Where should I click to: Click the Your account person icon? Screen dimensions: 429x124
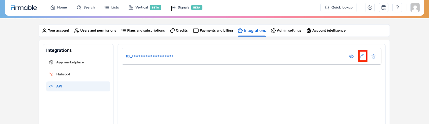[44, 31]
